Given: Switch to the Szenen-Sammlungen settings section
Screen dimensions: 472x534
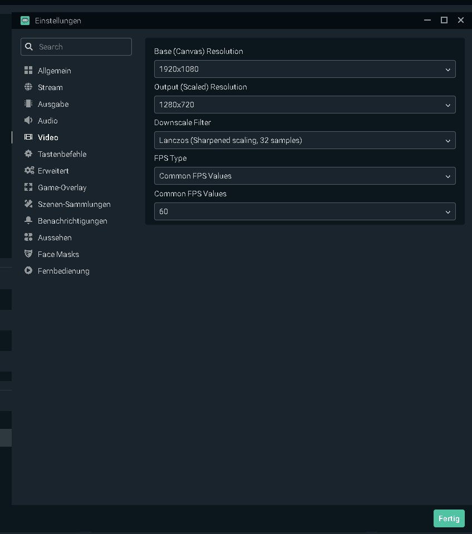Looking at the screenshot, I should pyautogui.click(x=74, y=204).
